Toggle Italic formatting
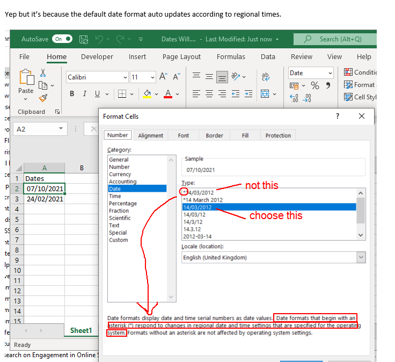The image size is (395, 362). tap(84, 94)
